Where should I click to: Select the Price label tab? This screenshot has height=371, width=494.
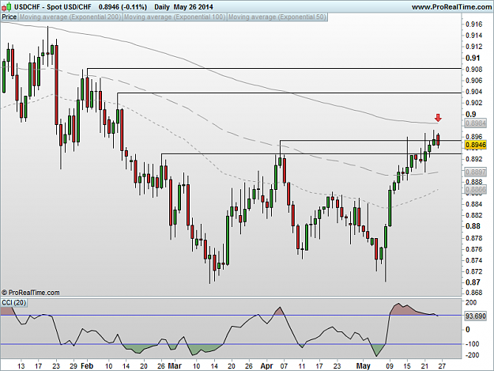[9, 17]
